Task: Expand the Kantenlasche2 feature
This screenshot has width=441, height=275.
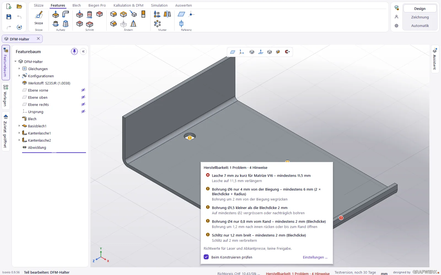Action: 19,140
